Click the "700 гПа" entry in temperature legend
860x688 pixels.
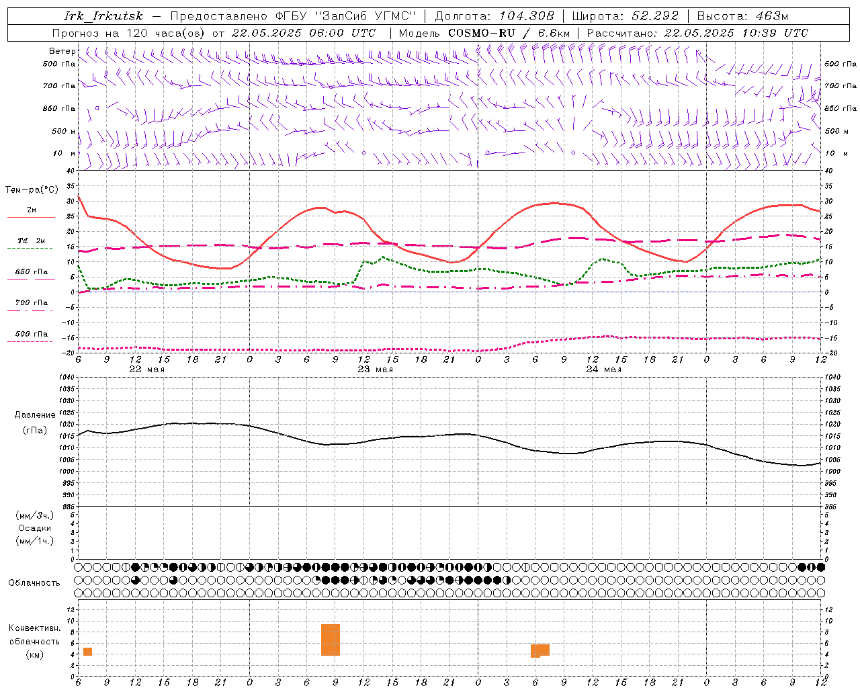pos(32,303)
